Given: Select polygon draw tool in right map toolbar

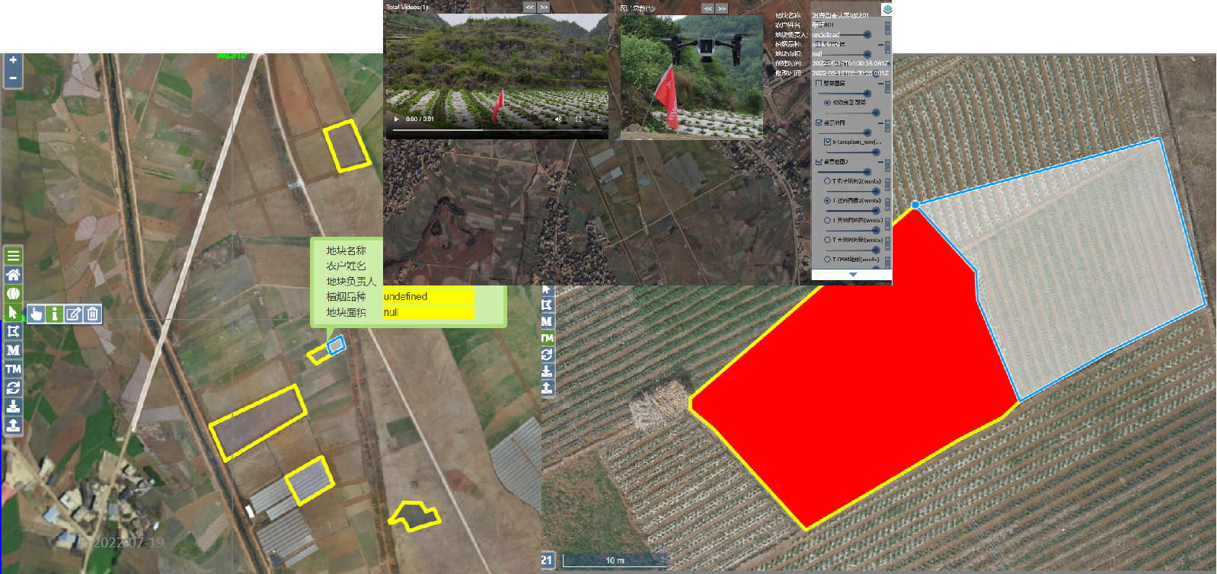Looking at the screenshot, I should (547, 305).
